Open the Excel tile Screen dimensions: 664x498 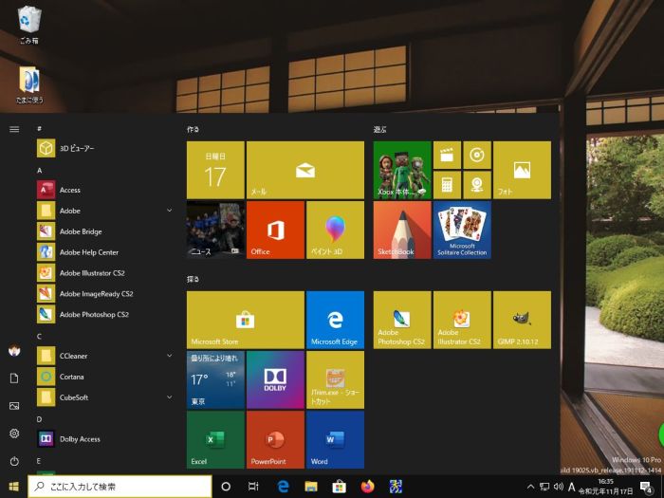point(215,439)
